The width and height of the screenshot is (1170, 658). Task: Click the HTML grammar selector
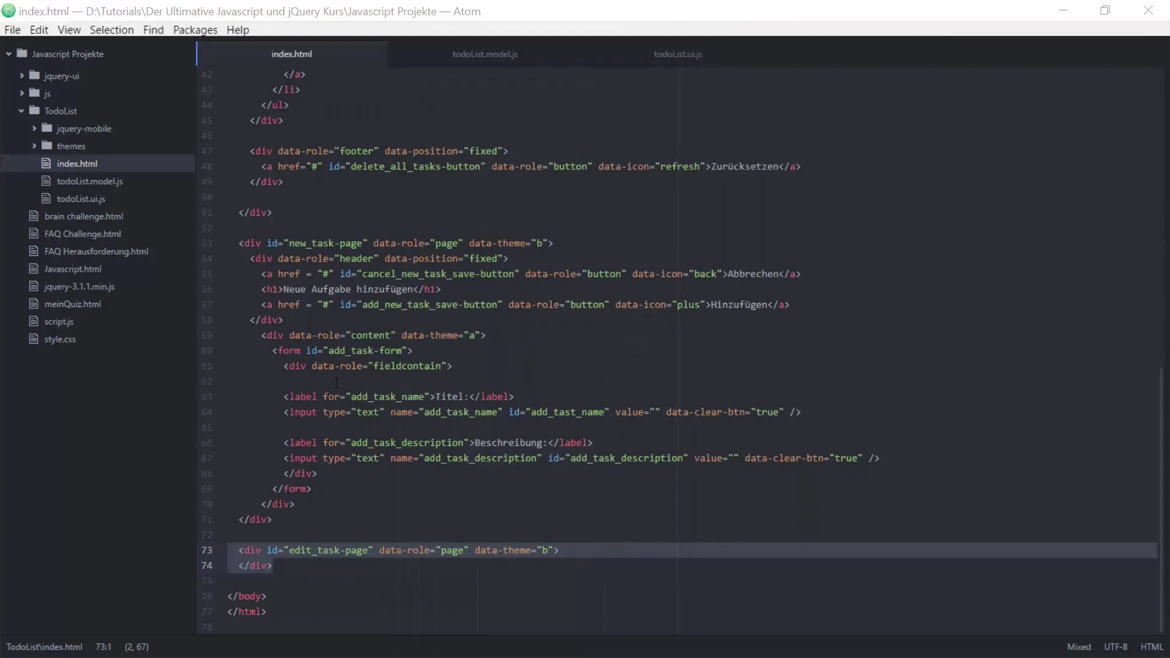(1152, 647)
